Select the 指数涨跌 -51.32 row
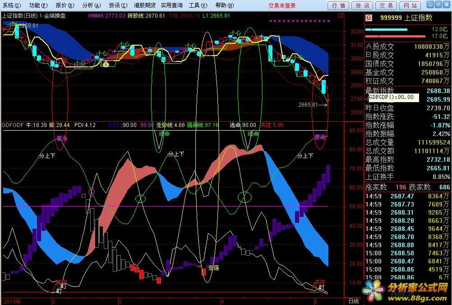This screenshot has width=452, height=305. pos(408,117)
